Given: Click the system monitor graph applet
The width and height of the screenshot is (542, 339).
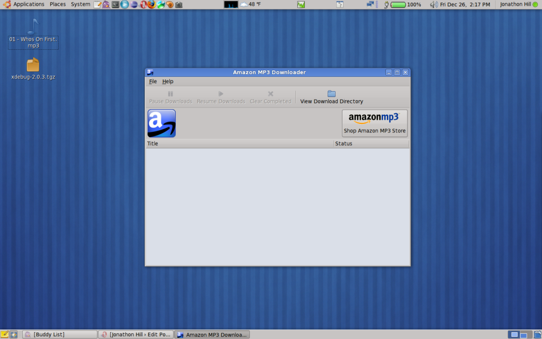Looking at the screenshot, I should [x=231, y=4].
